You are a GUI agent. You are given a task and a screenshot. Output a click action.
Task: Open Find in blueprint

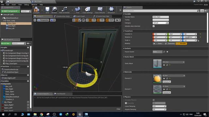(78, 10)
